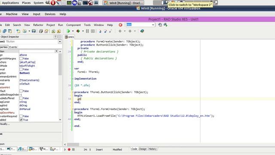Click the Save floppy disk icon
This screenshot has height=155, width=275.
point(34,31)
